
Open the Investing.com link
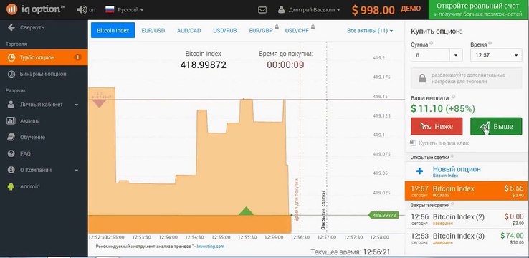[x=211, y=247]
